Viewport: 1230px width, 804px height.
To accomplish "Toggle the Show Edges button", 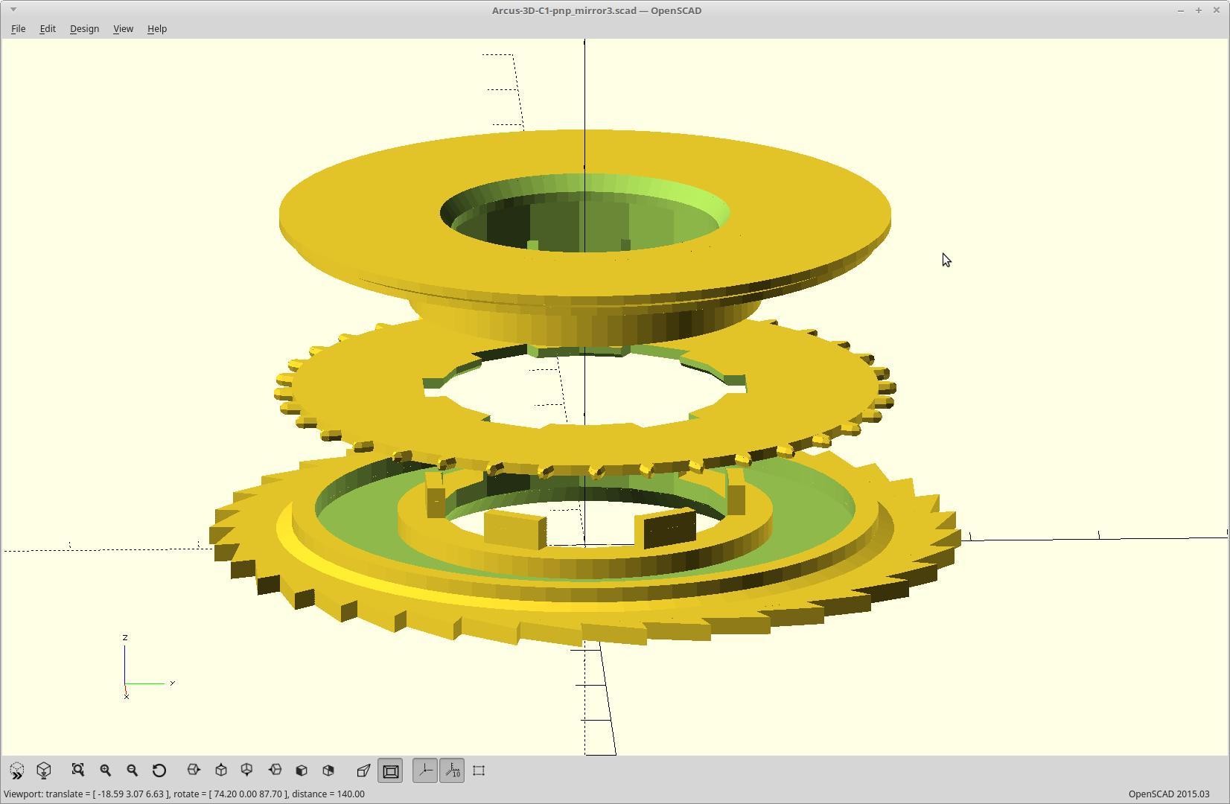I will (x=479, y=770).
